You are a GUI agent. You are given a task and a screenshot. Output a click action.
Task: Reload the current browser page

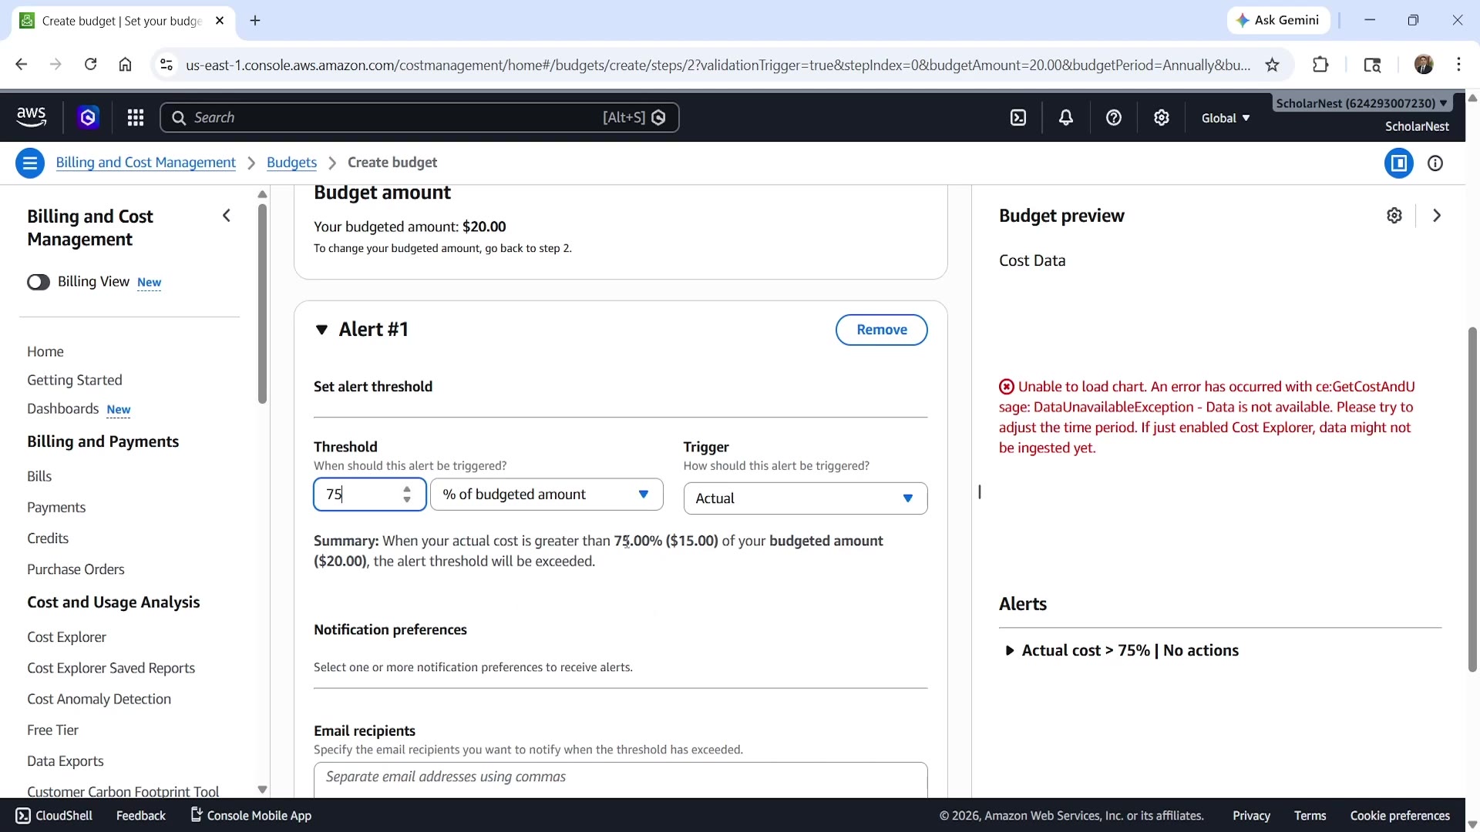click(x=90, y=65)
